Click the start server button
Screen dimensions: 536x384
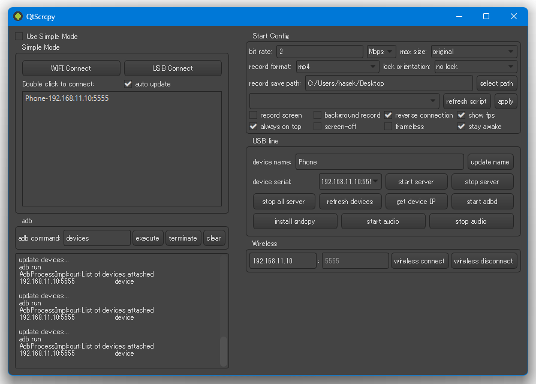point(415,181)
